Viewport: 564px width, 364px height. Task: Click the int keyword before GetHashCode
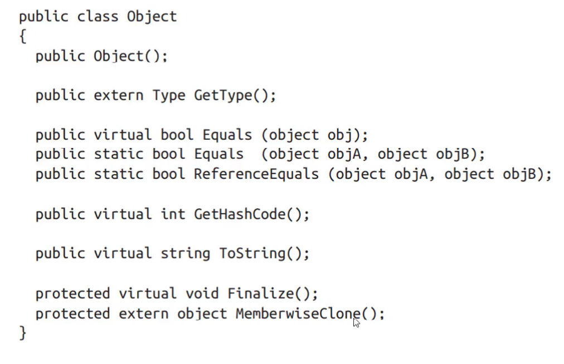point(173,214)
